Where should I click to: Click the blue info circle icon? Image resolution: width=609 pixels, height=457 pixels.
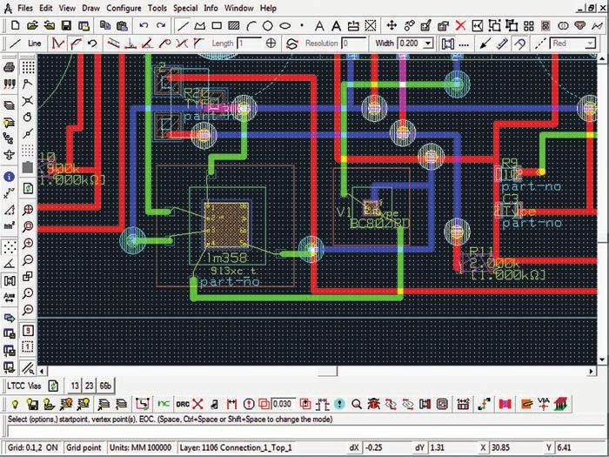pyautogui.click(x=9, y=177)
